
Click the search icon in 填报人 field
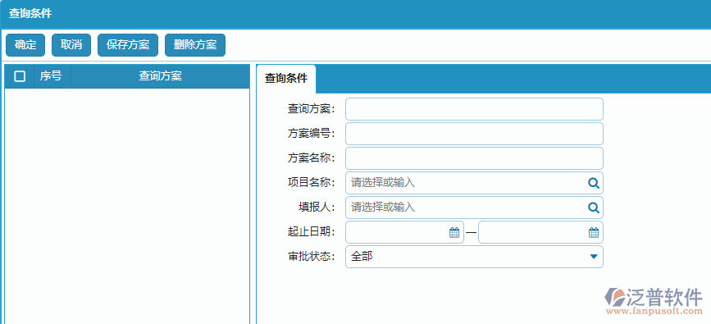point(594,208)
